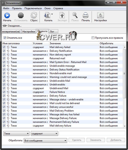Uncheck Message status - undeliverable rule
128x150 pixels.
pos(4,99)
